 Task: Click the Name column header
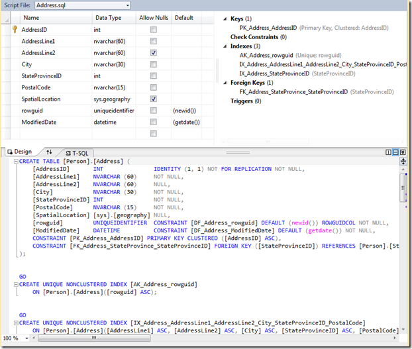point(56,18)
